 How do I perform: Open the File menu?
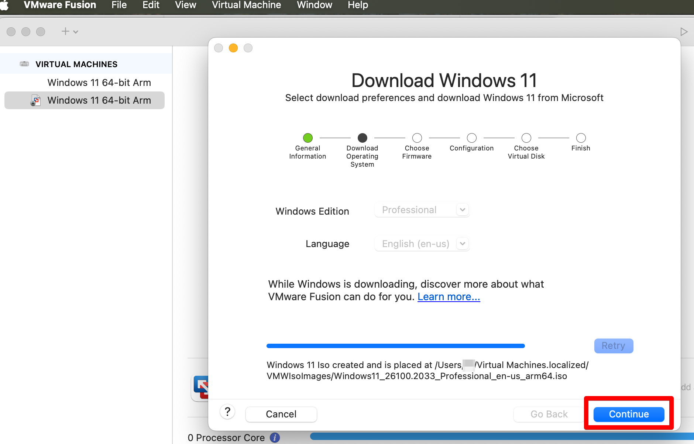pyautogui.click(x=119, y=5)
